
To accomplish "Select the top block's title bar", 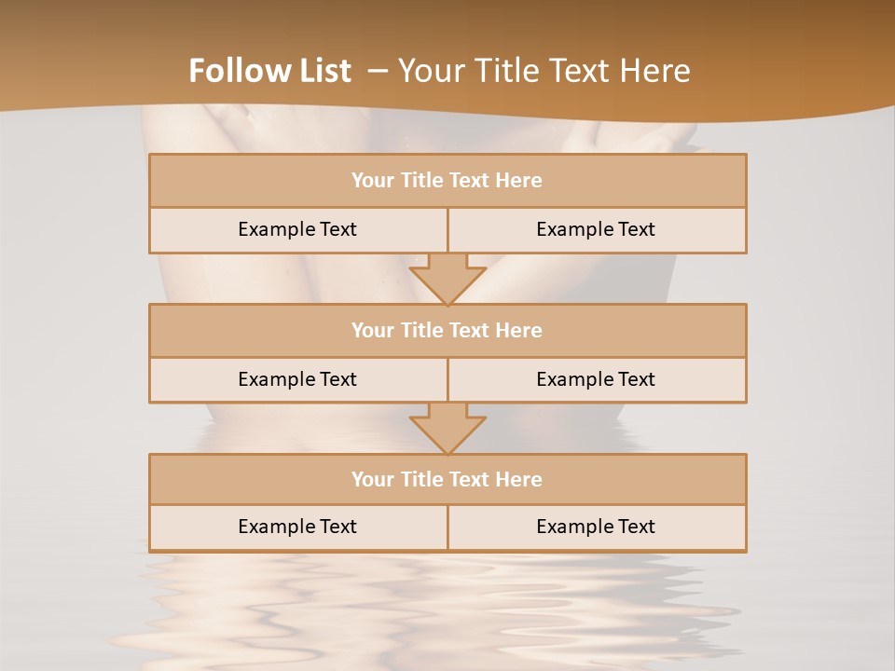I will (447, 181).
